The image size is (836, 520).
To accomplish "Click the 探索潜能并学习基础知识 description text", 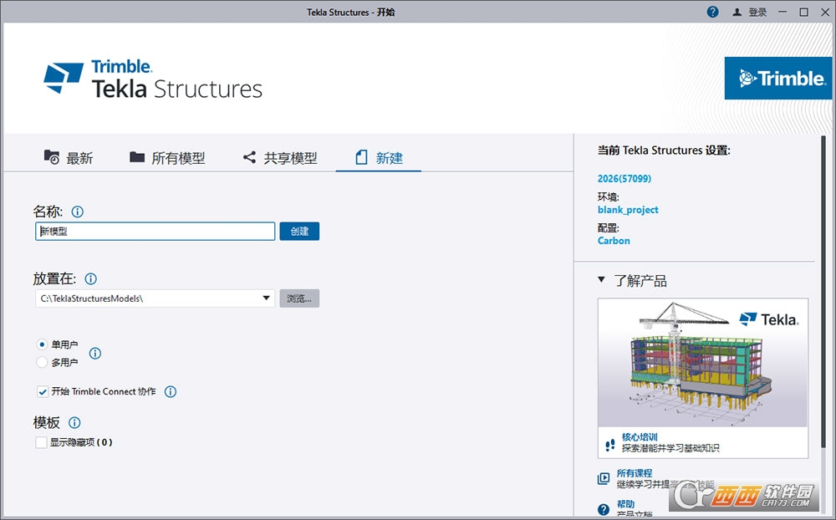I will 670,448.
